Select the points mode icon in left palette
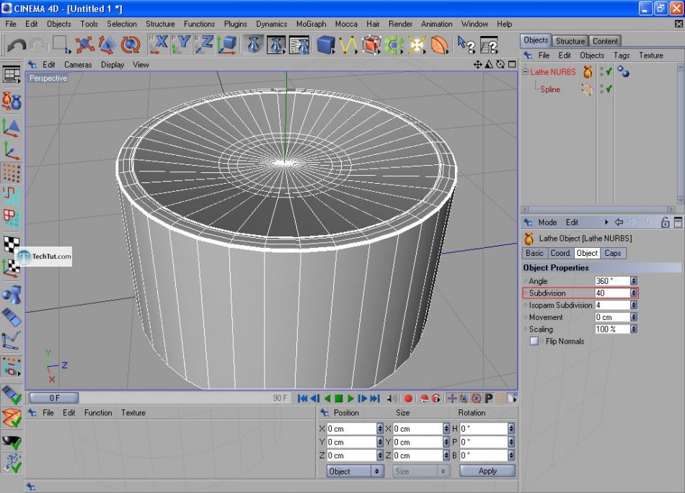The width and height of the screenshot is (685, 493). tap(12, 173)
